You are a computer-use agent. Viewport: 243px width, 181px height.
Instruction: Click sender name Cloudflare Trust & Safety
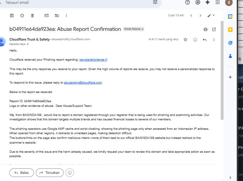(x=29, y=40)
